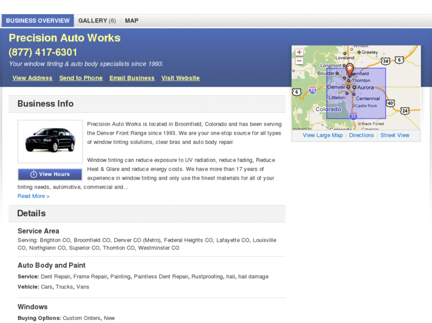Image resolution: width=432 pixels, height=323 pixels.
Task: Click the Route 34 shield on map
Action: (x=386, y=61)
